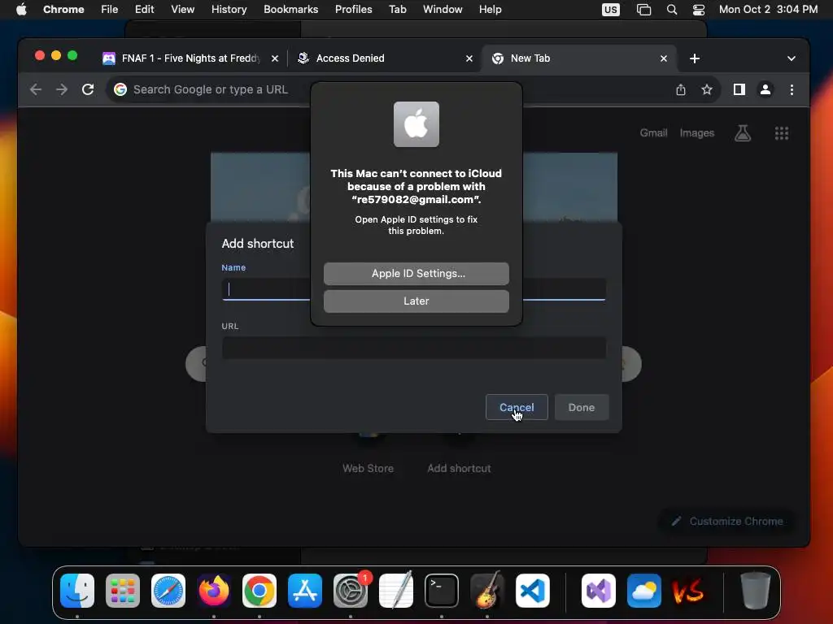The image size is (833, 624).
Task: Open System Settings from the Dock
Action: point(351,591)
